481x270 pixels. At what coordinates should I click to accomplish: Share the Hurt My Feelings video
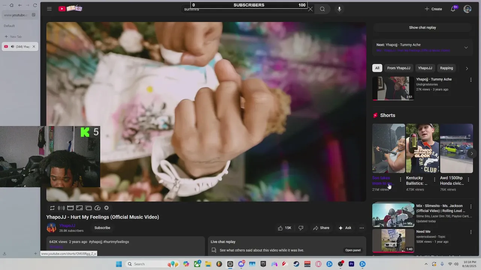pyautogui.click(x=321, y=228)
